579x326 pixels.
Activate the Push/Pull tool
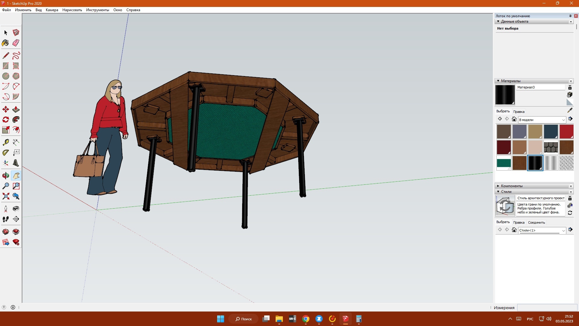point(16,109)
